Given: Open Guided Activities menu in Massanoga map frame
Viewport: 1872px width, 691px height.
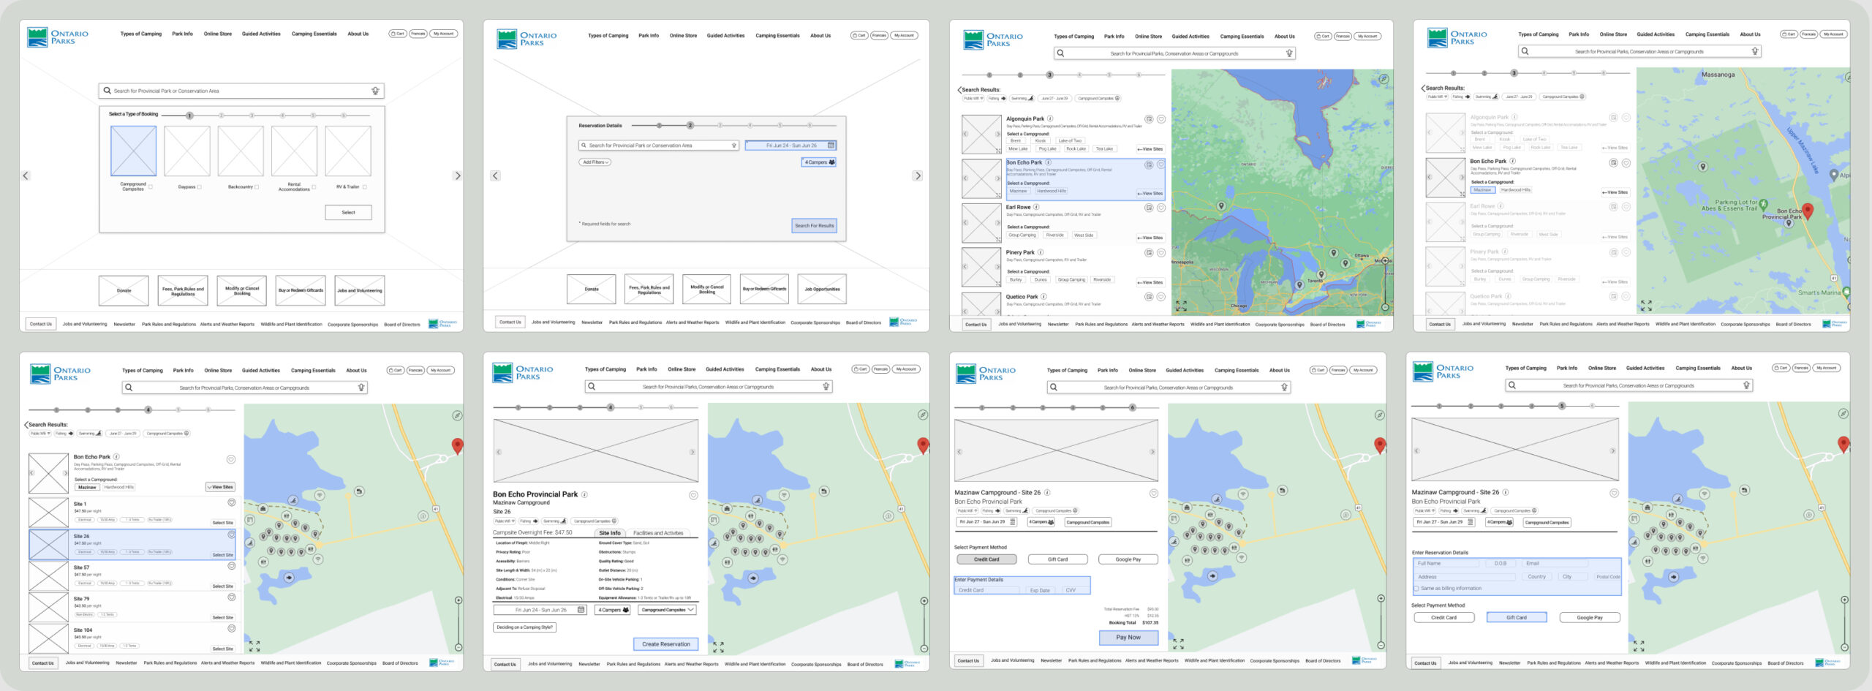Looking at the screenshot, I should 1656,34.
